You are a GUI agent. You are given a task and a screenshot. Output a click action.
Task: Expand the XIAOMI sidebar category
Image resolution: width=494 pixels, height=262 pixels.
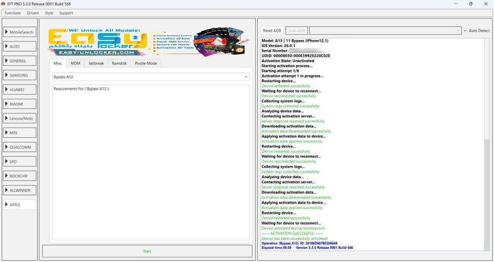[20, 104]
